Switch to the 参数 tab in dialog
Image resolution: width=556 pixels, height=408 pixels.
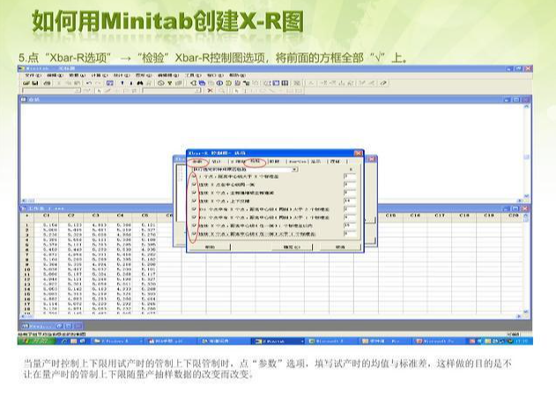(195, 161)
